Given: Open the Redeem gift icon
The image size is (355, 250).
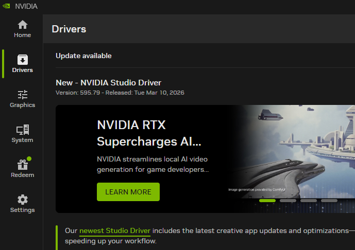Looking at the screenshot, I should tap(23, 165).
